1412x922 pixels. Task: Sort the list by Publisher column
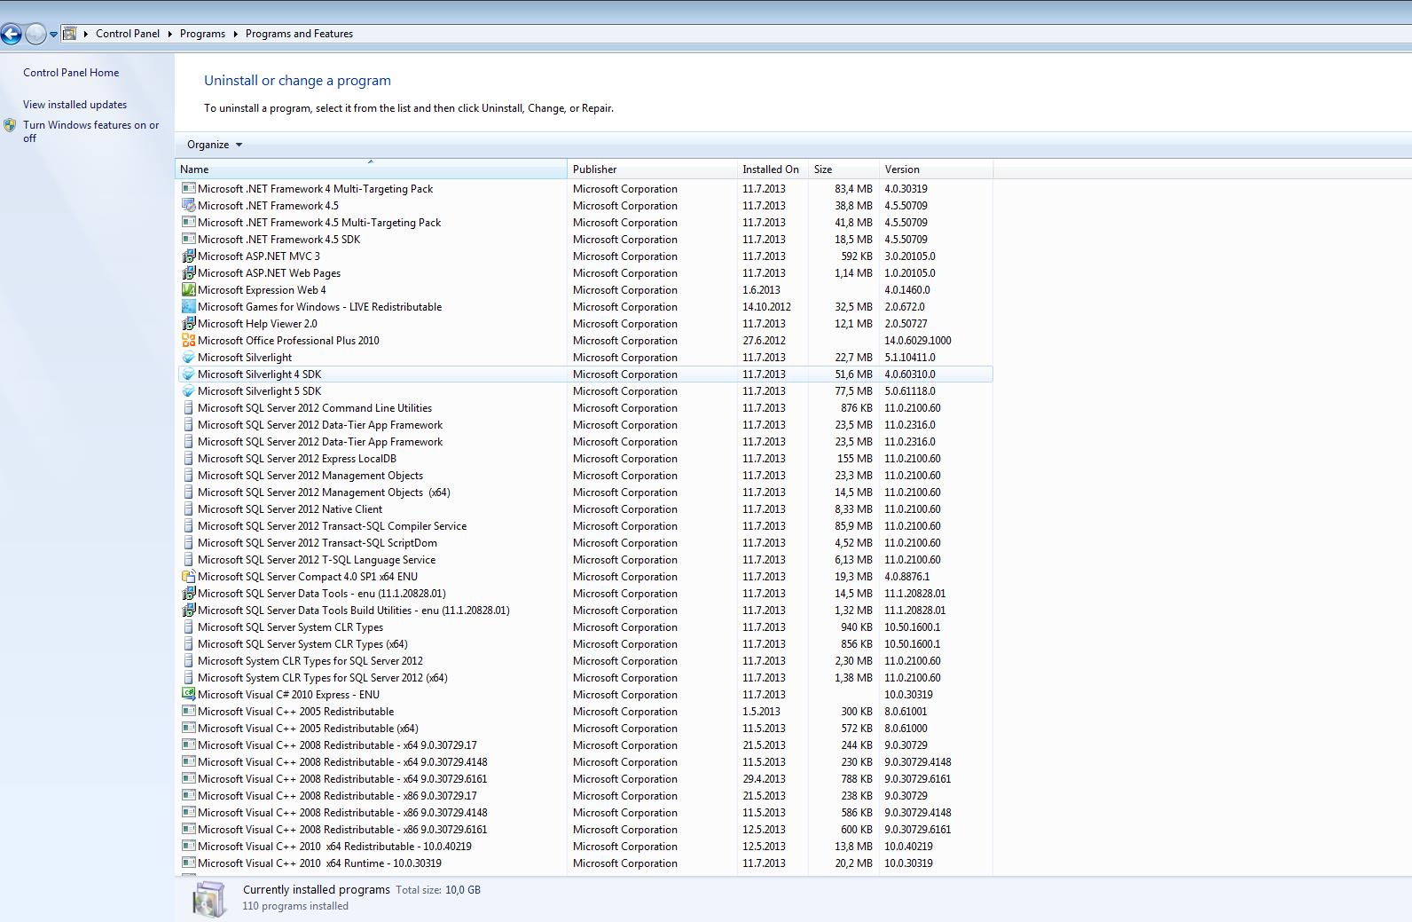pyautogui.click(x=652, y=169)
